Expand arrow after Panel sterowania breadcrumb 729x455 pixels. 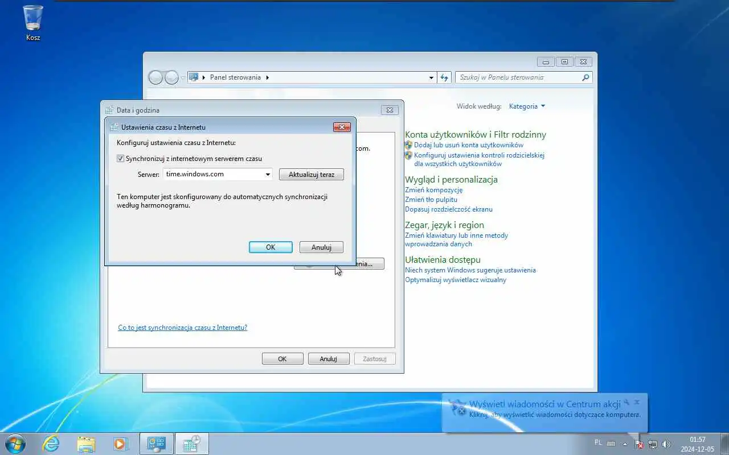[267, 77]
